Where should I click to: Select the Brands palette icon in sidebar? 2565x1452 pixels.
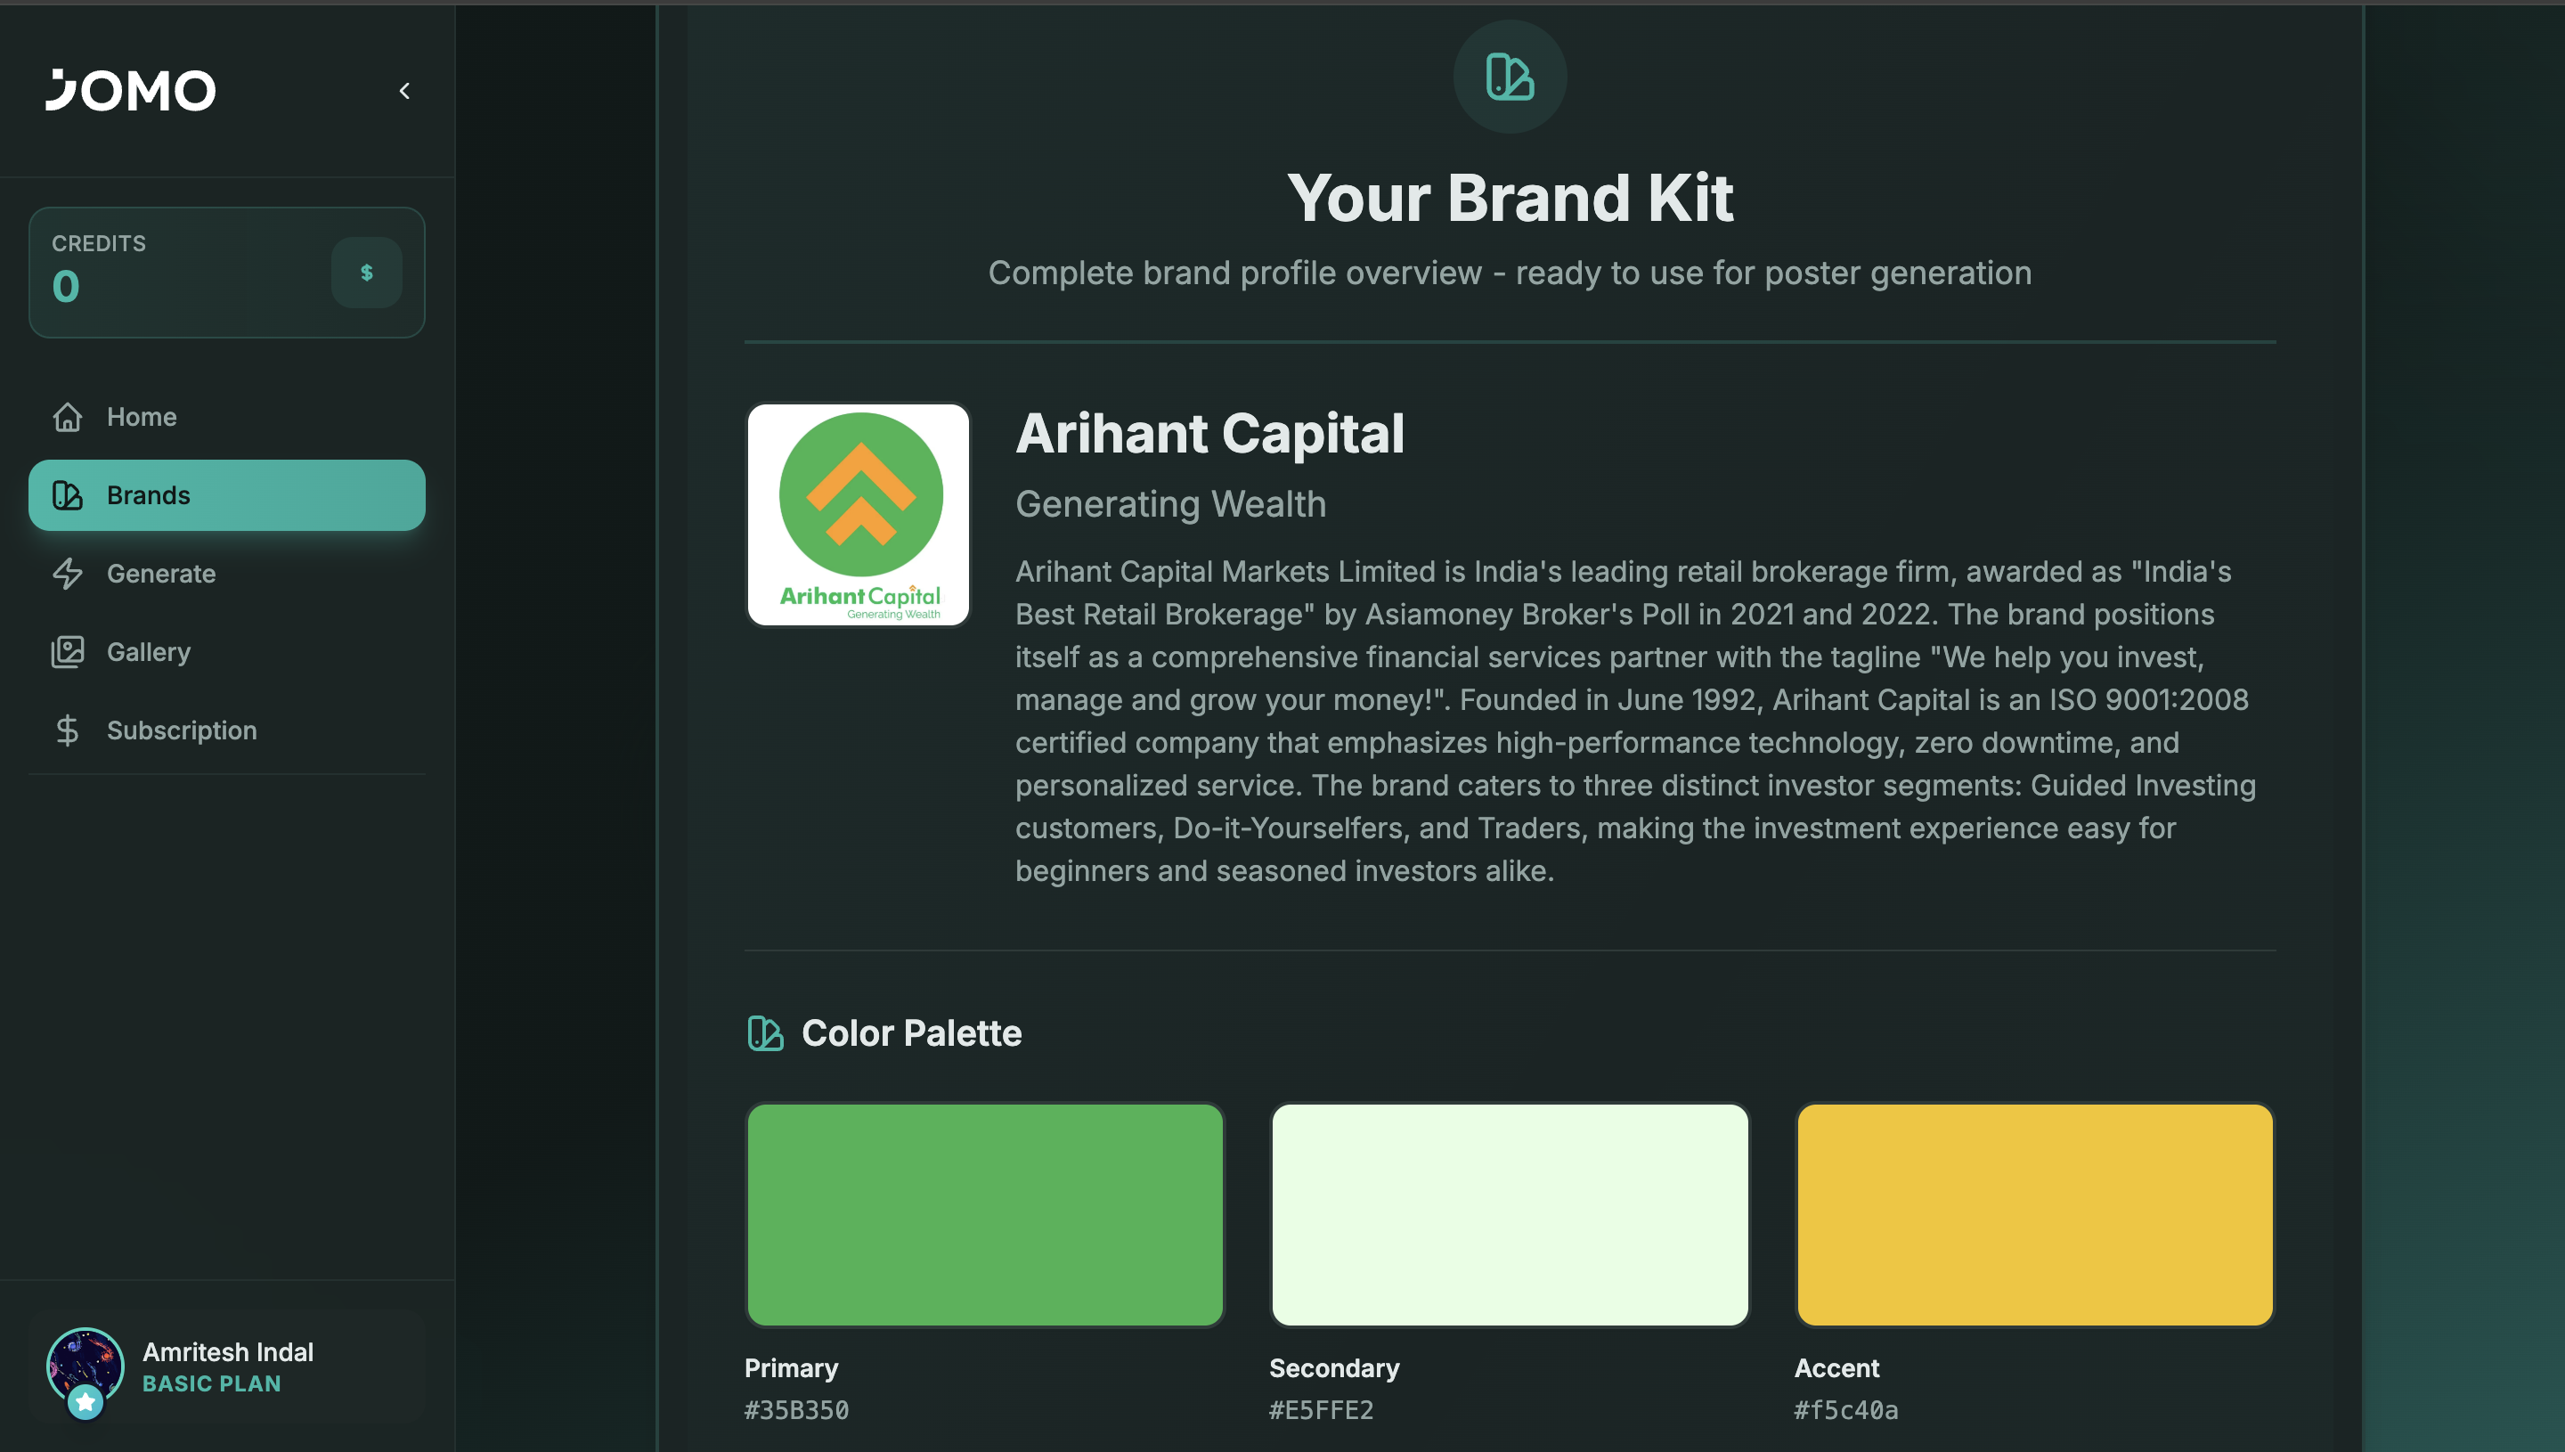(68, 494)
